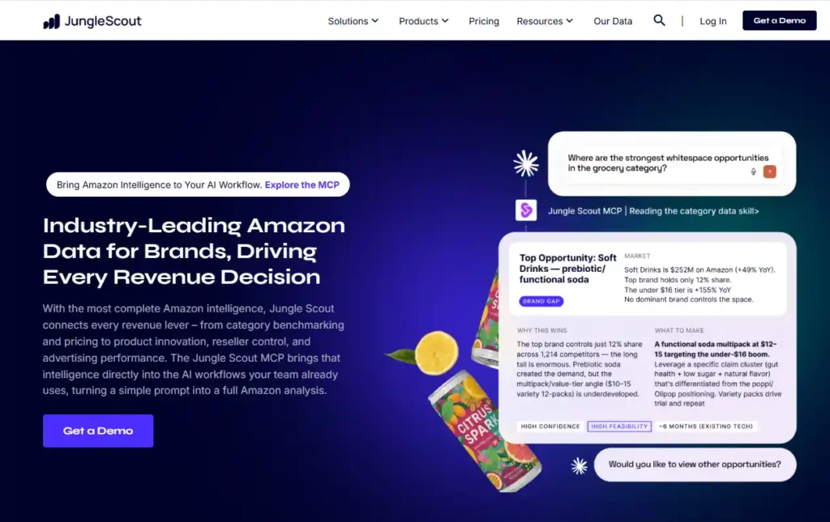Open the Our Data page
Viewport: 830px width, 522px height.
tap(613, 21)
